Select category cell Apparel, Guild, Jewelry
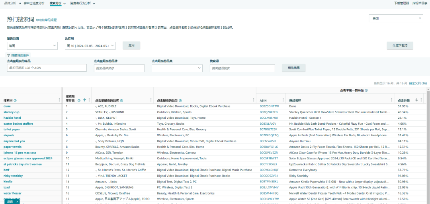The height and width of the screenshot is (204, 430). click(x=172, y=164)
